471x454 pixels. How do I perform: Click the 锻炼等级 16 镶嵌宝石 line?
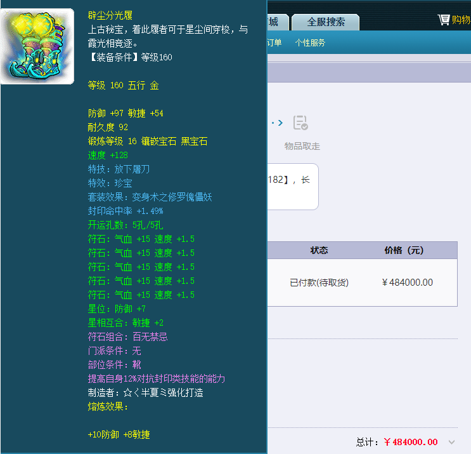(x=148, y=142)
